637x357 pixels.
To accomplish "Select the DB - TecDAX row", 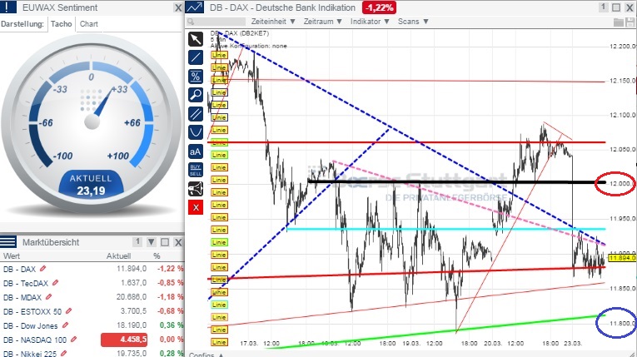I will tap(92, 283).
